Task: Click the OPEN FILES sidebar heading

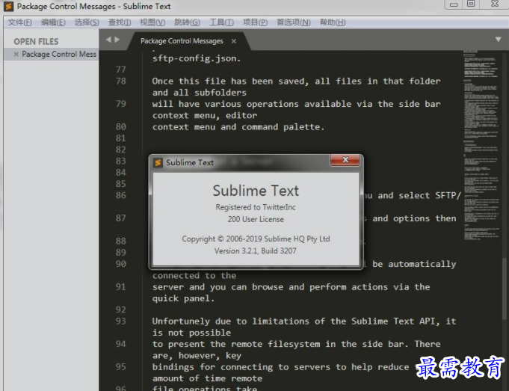Action: tap(36, 42)
